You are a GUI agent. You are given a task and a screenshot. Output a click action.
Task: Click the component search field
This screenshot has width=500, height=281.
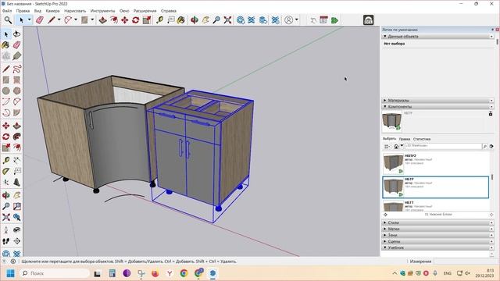[443, 146]
